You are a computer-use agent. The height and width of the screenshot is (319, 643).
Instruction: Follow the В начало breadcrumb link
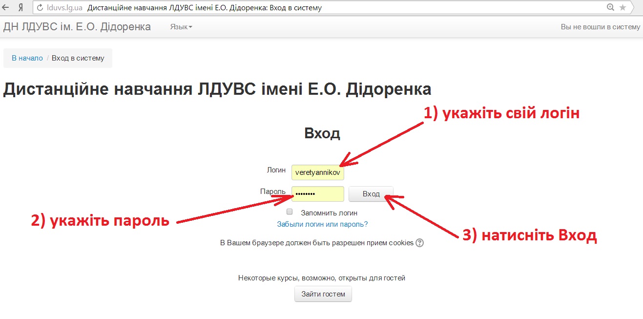(x=27, y=58)
